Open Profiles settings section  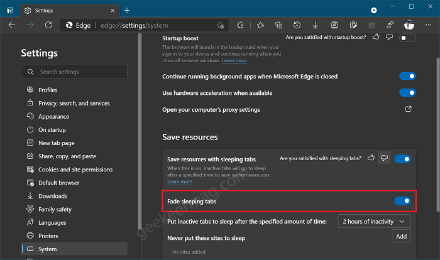coord(74,90)
